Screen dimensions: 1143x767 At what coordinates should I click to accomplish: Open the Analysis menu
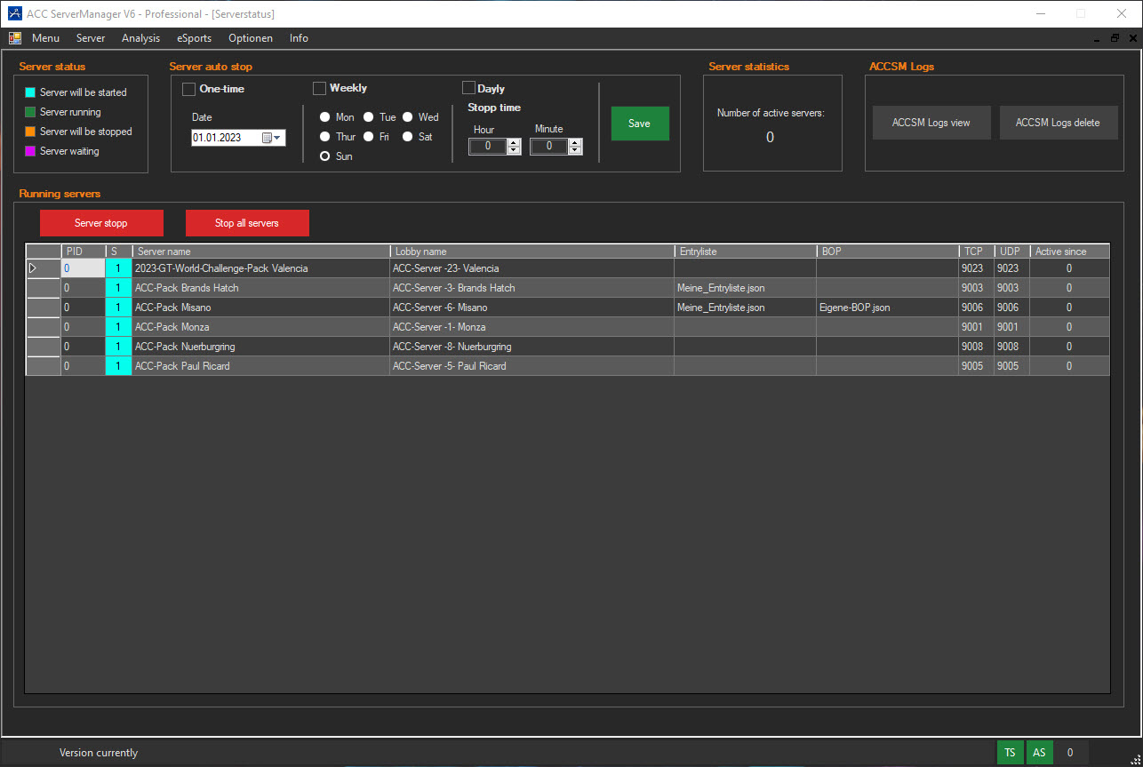coord(140,38)
